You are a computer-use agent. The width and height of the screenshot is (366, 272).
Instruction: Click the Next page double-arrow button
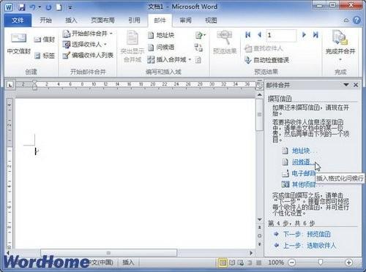tap(259, 244)
